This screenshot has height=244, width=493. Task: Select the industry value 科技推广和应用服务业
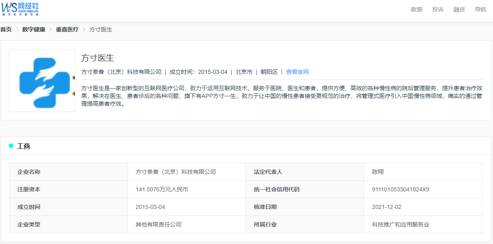[x=401, y=224]
